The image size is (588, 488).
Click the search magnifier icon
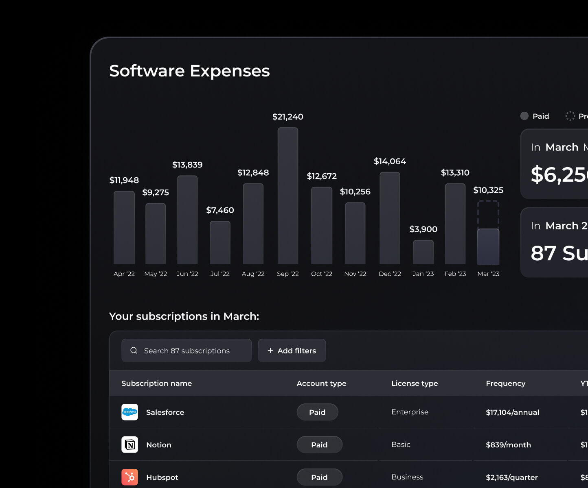pos(134,351)
